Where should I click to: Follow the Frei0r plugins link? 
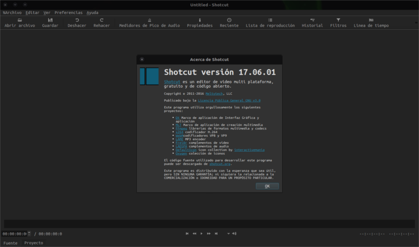coord(181,143)
